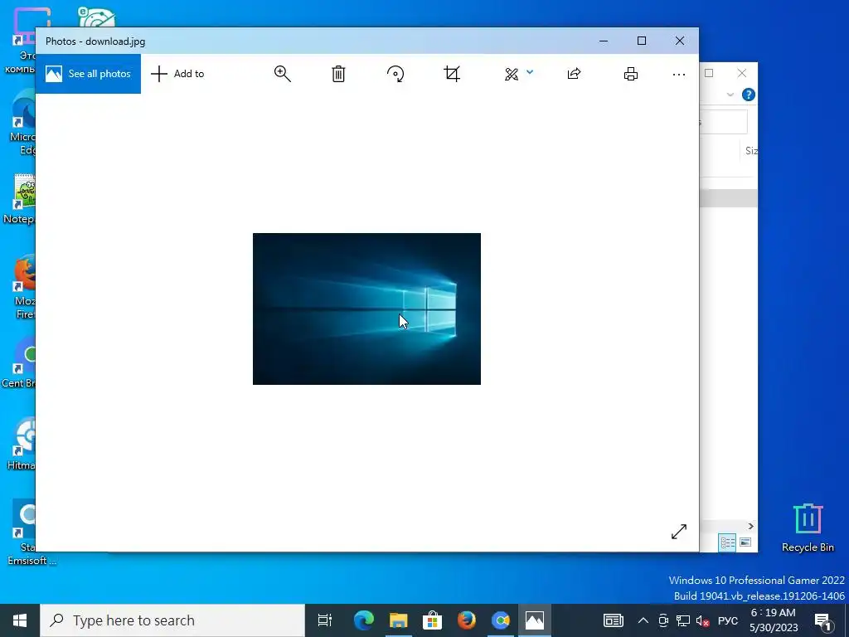Image resolution: width=849 pixels, height=637 pixels.
Task: Open the Windows Start menu
Action: [x=20, y=620]
